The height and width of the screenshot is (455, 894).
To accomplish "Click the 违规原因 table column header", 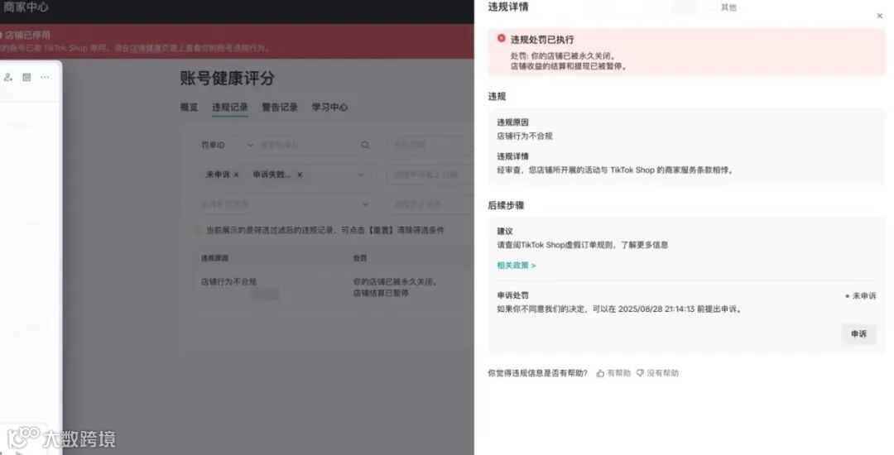I will (214, 259).
